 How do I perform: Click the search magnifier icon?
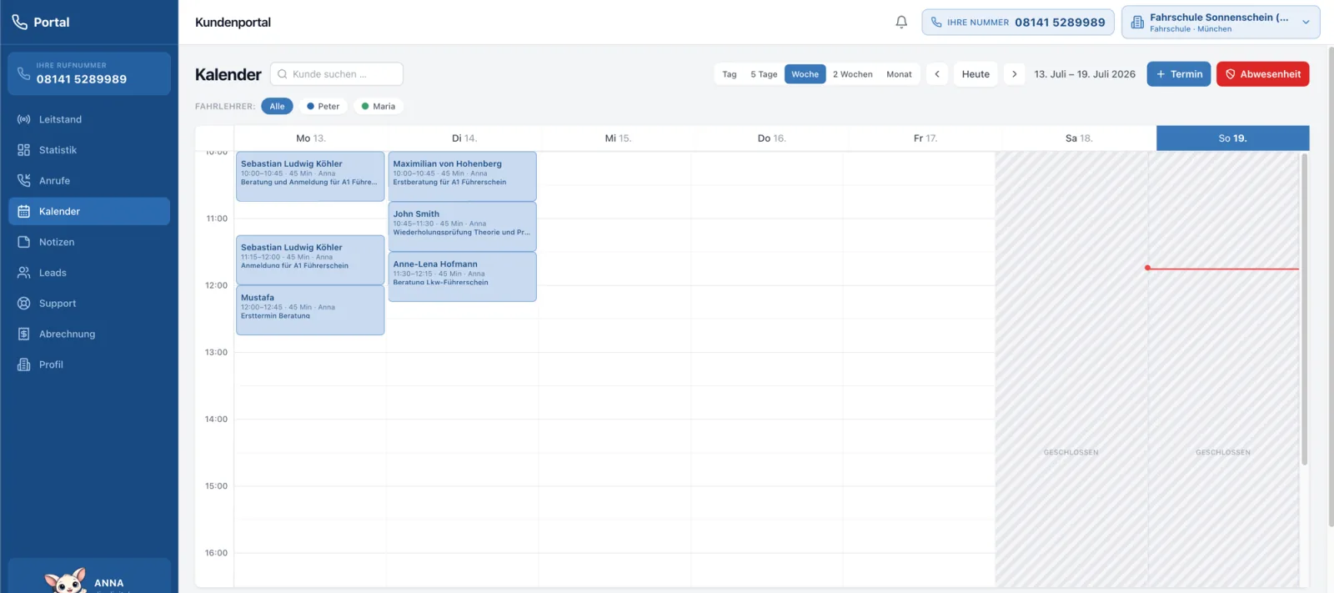pyautogui.click(x=283, y=74)
